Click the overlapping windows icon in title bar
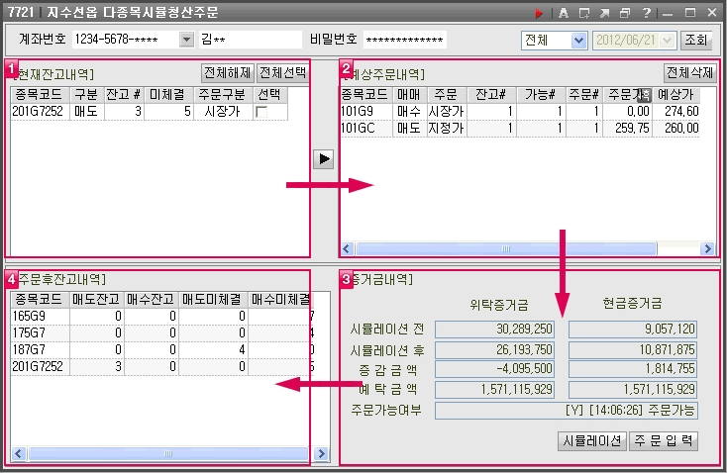This screenshot has height=473, width=727. (624, 13)
